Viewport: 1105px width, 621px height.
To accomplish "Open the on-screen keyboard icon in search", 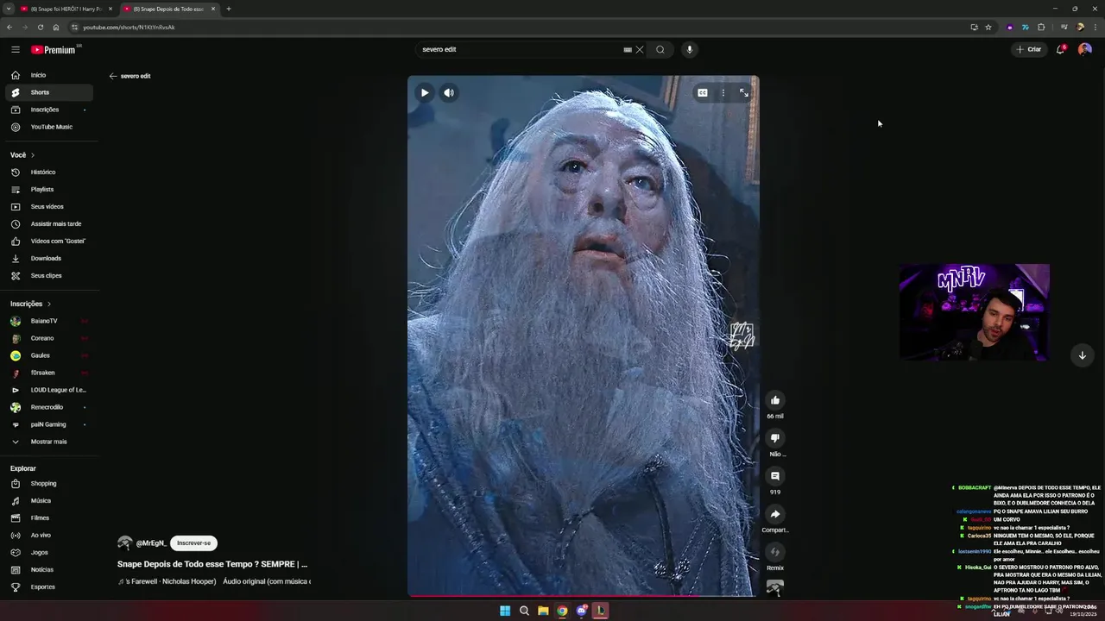I will click(628, 49).
